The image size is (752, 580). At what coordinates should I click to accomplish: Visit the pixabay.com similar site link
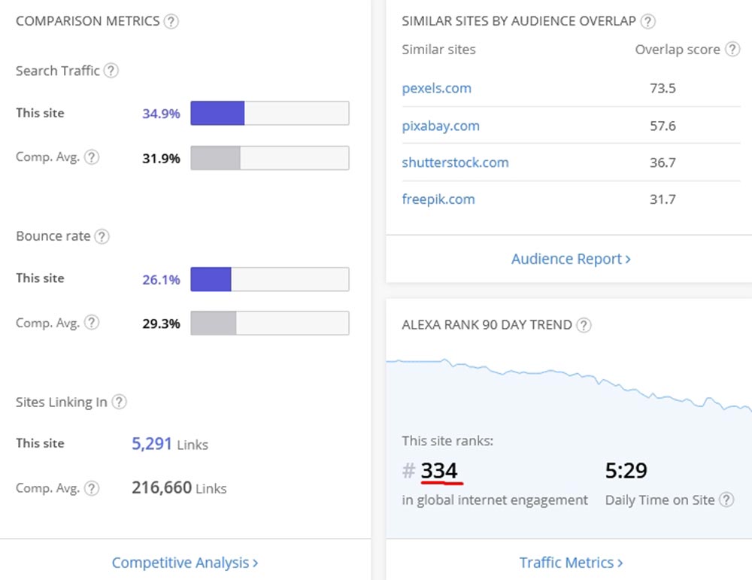point(441,126)
